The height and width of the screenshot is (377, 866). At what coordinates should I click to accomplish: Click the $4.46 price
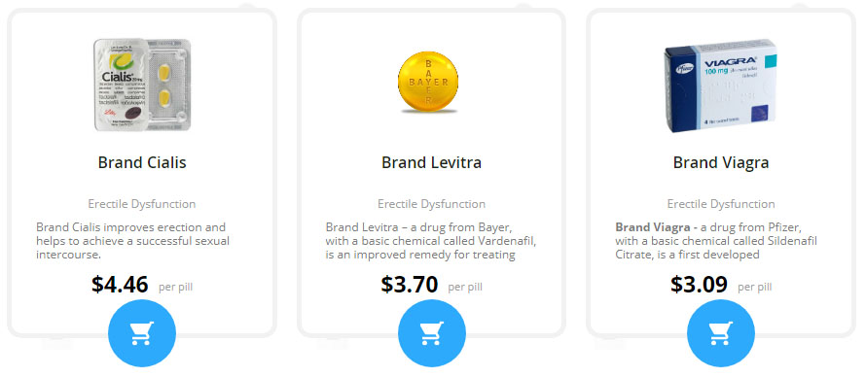point(120,285)
